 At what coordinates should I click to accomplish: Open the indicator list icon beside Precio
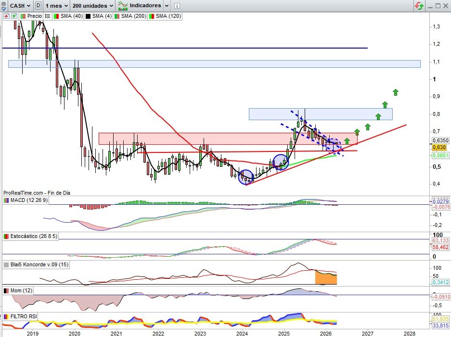[x=48, y=16]
